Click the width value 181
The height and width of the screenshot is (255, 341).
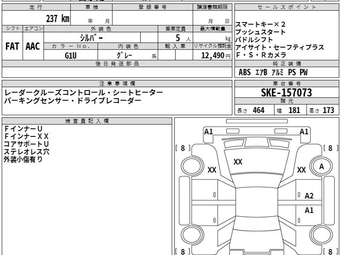point(294,110)
